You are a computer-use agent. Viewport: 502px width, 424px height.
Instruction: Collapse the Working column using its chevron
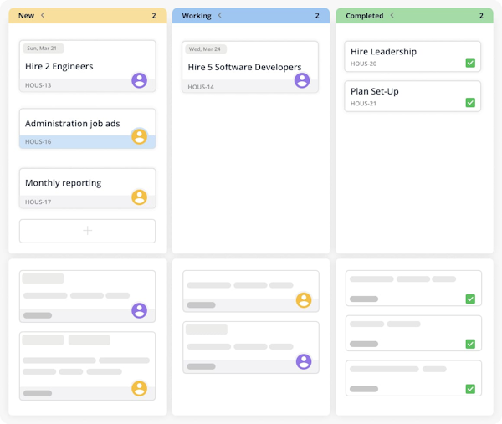pos(219,15)
